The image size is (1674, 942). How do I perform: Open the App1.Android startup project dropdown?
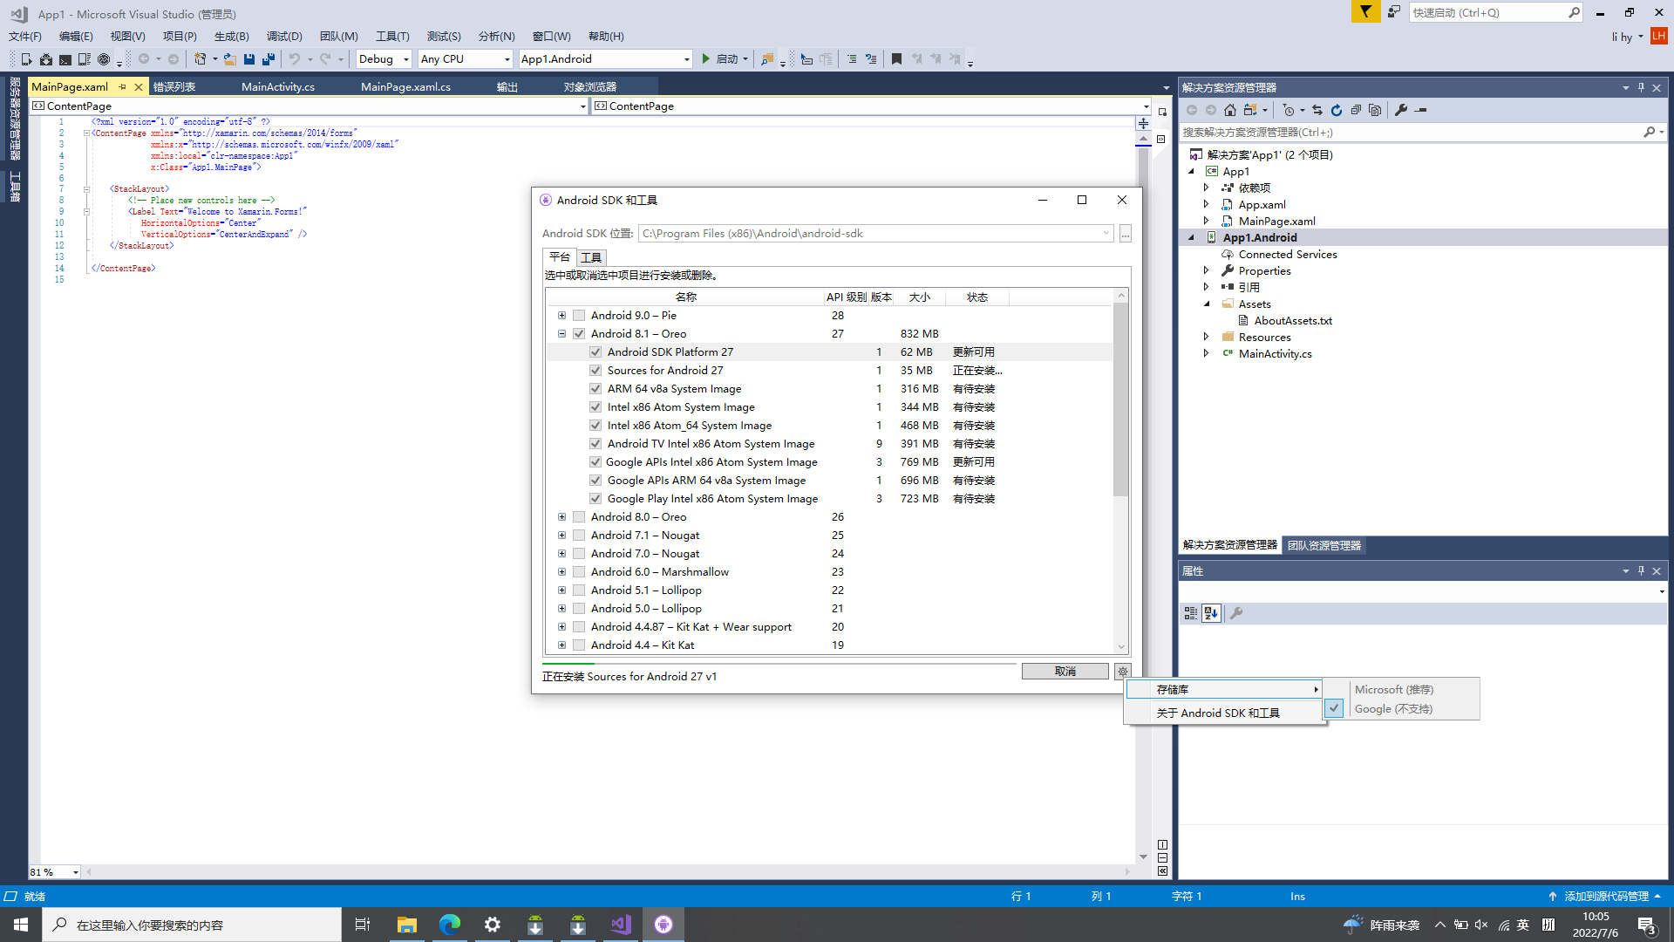pyautogui.click(x=605, y=59)
